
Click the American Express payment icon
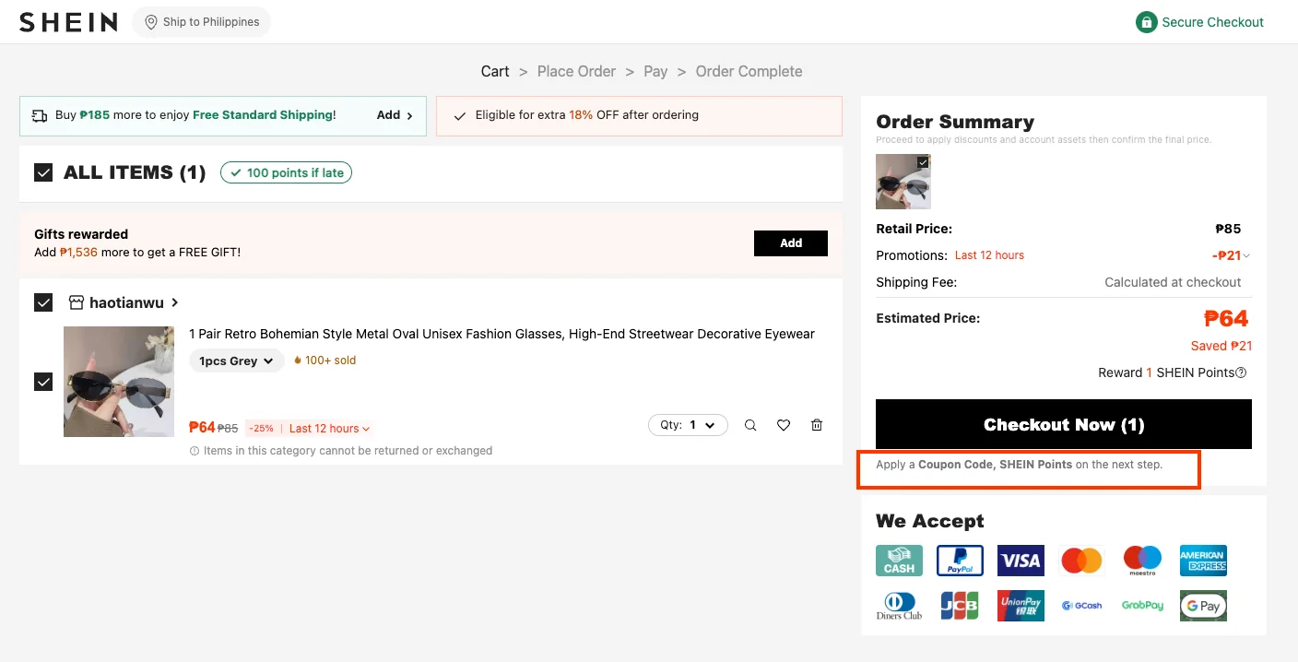(1203, 561)
